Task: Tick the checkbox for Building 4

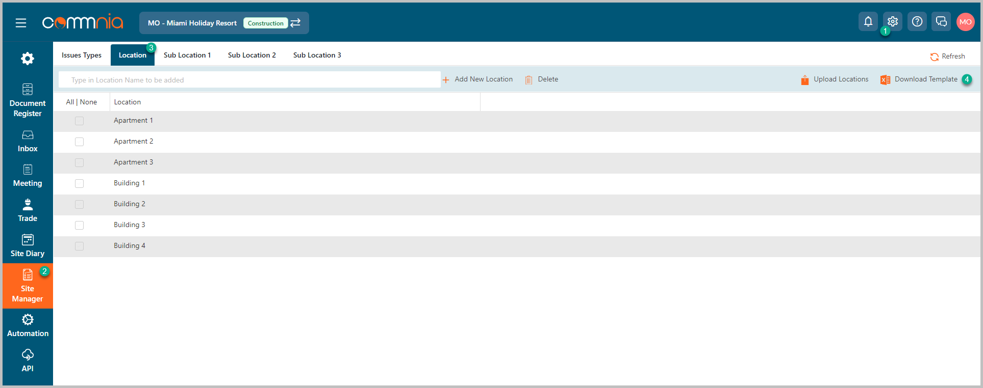Action: click(x=79, y=246)
